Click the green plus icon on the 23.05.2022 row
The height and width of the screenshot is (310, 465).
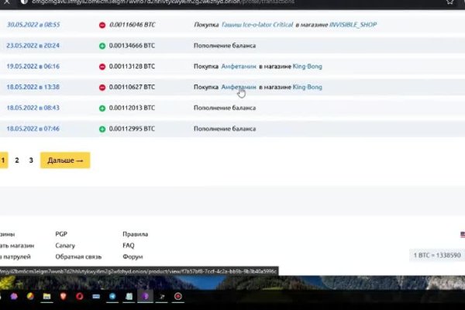coord(102,46)
